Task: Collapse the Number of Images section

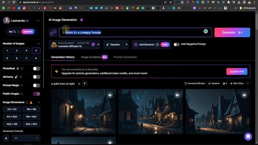Action: (39, 43)
